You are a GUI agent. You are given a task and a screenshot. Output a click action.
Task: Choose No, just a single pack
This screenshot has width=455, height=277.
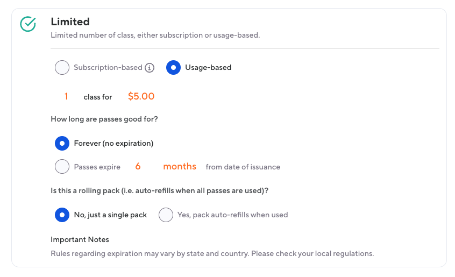pos(62,215)
